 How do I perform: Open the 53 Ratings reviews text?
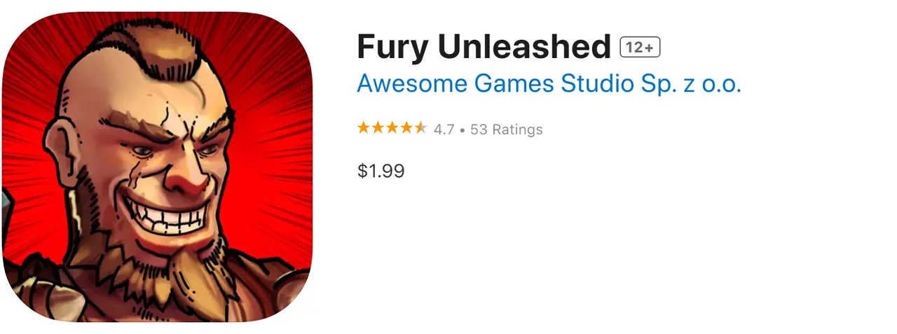click(x=507, y=130)
